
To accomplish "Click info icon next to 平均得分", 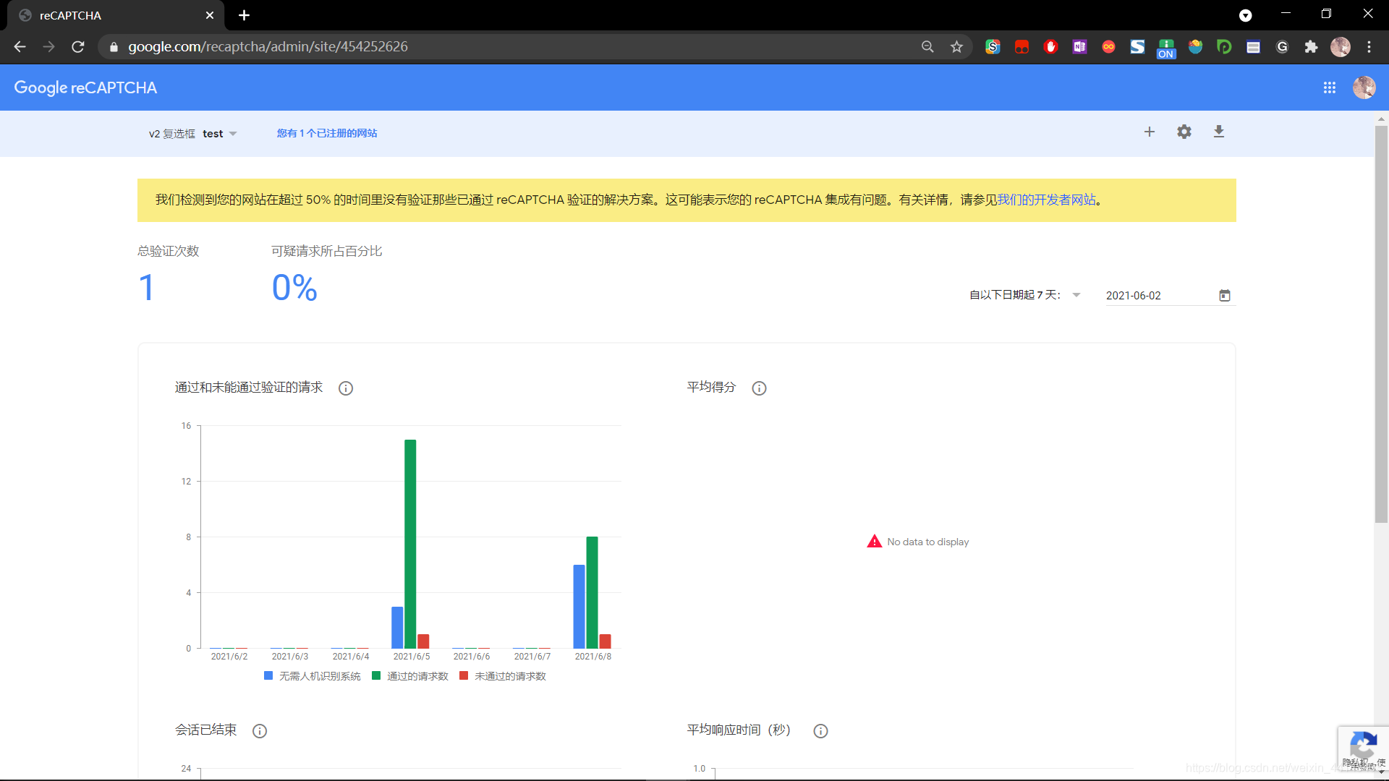I will (759, 388).
